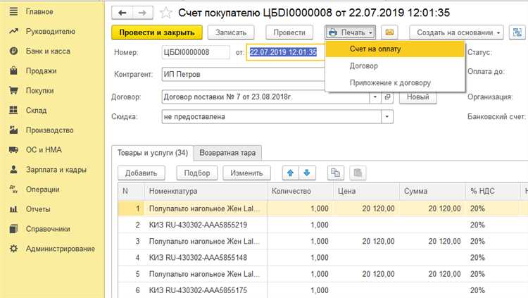Click the Номенклатура column header
The width and height of the screenshot is (528, 298).
coord(206,191)
